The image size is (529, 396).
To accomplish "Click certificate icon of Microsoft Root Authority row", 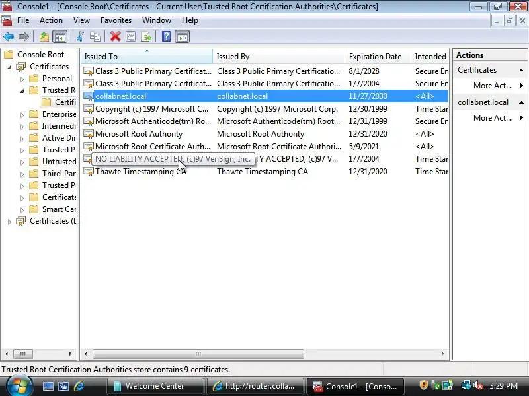I will (89, 134).
